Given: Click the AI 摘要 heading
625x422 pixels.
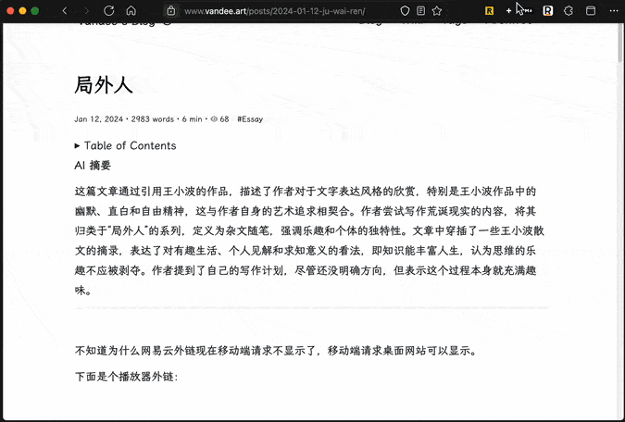Looking at the screenshot, I should [93, 166].
